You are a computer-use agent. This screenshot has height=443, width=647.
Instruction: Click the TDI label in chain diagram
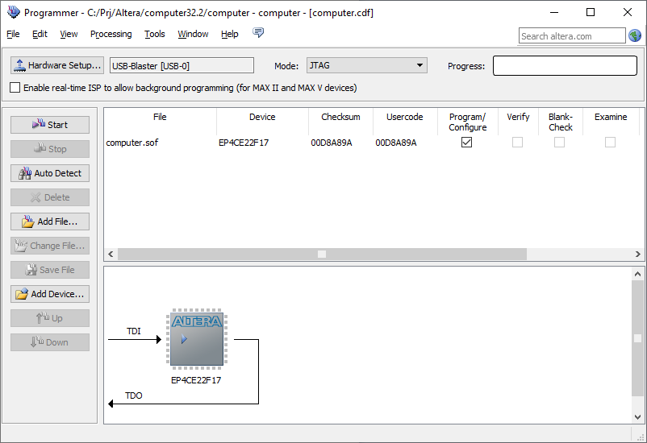134,331
